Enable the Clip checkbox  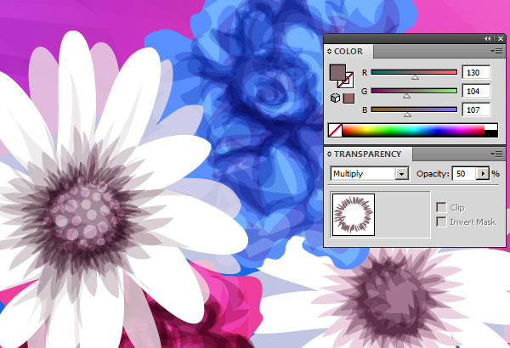[440, 207]
